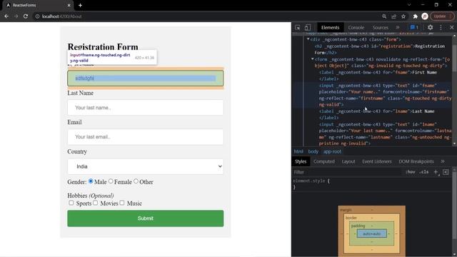Image resolution: width=457 pixels, height=257 pixels.
Task: Open DevTools more options menu
Action: (441, 27)
